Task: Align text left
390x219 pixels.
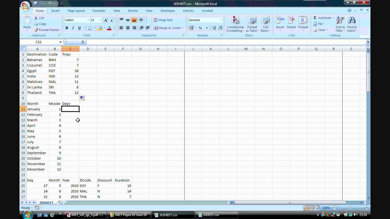Action: pos(121,28)
